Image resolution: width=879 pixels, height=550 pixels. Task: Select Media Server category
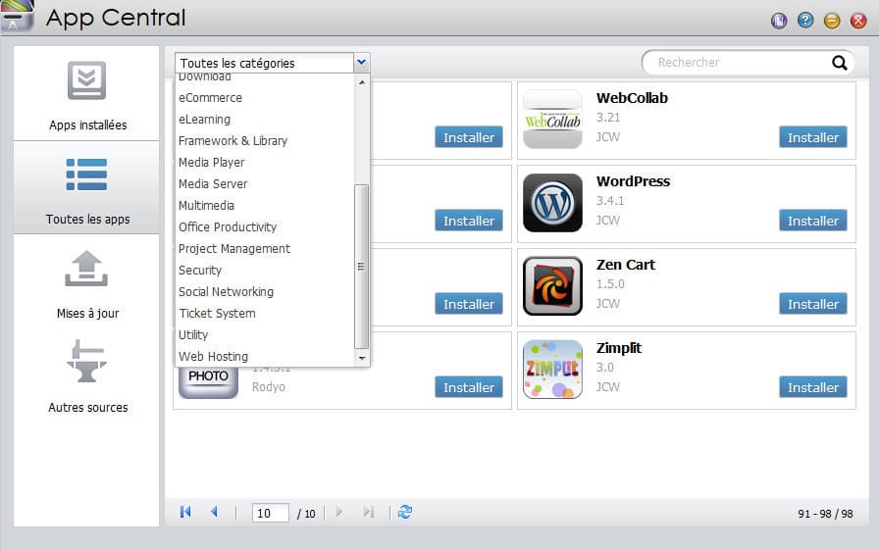pos(265,183)
